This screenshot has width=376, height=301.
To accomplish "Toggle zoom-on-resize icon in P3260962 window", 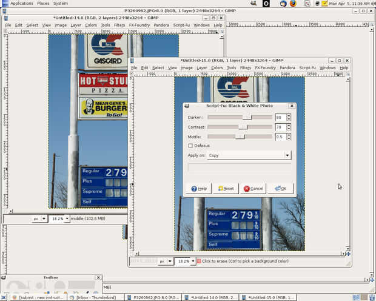I will point(372,24).
